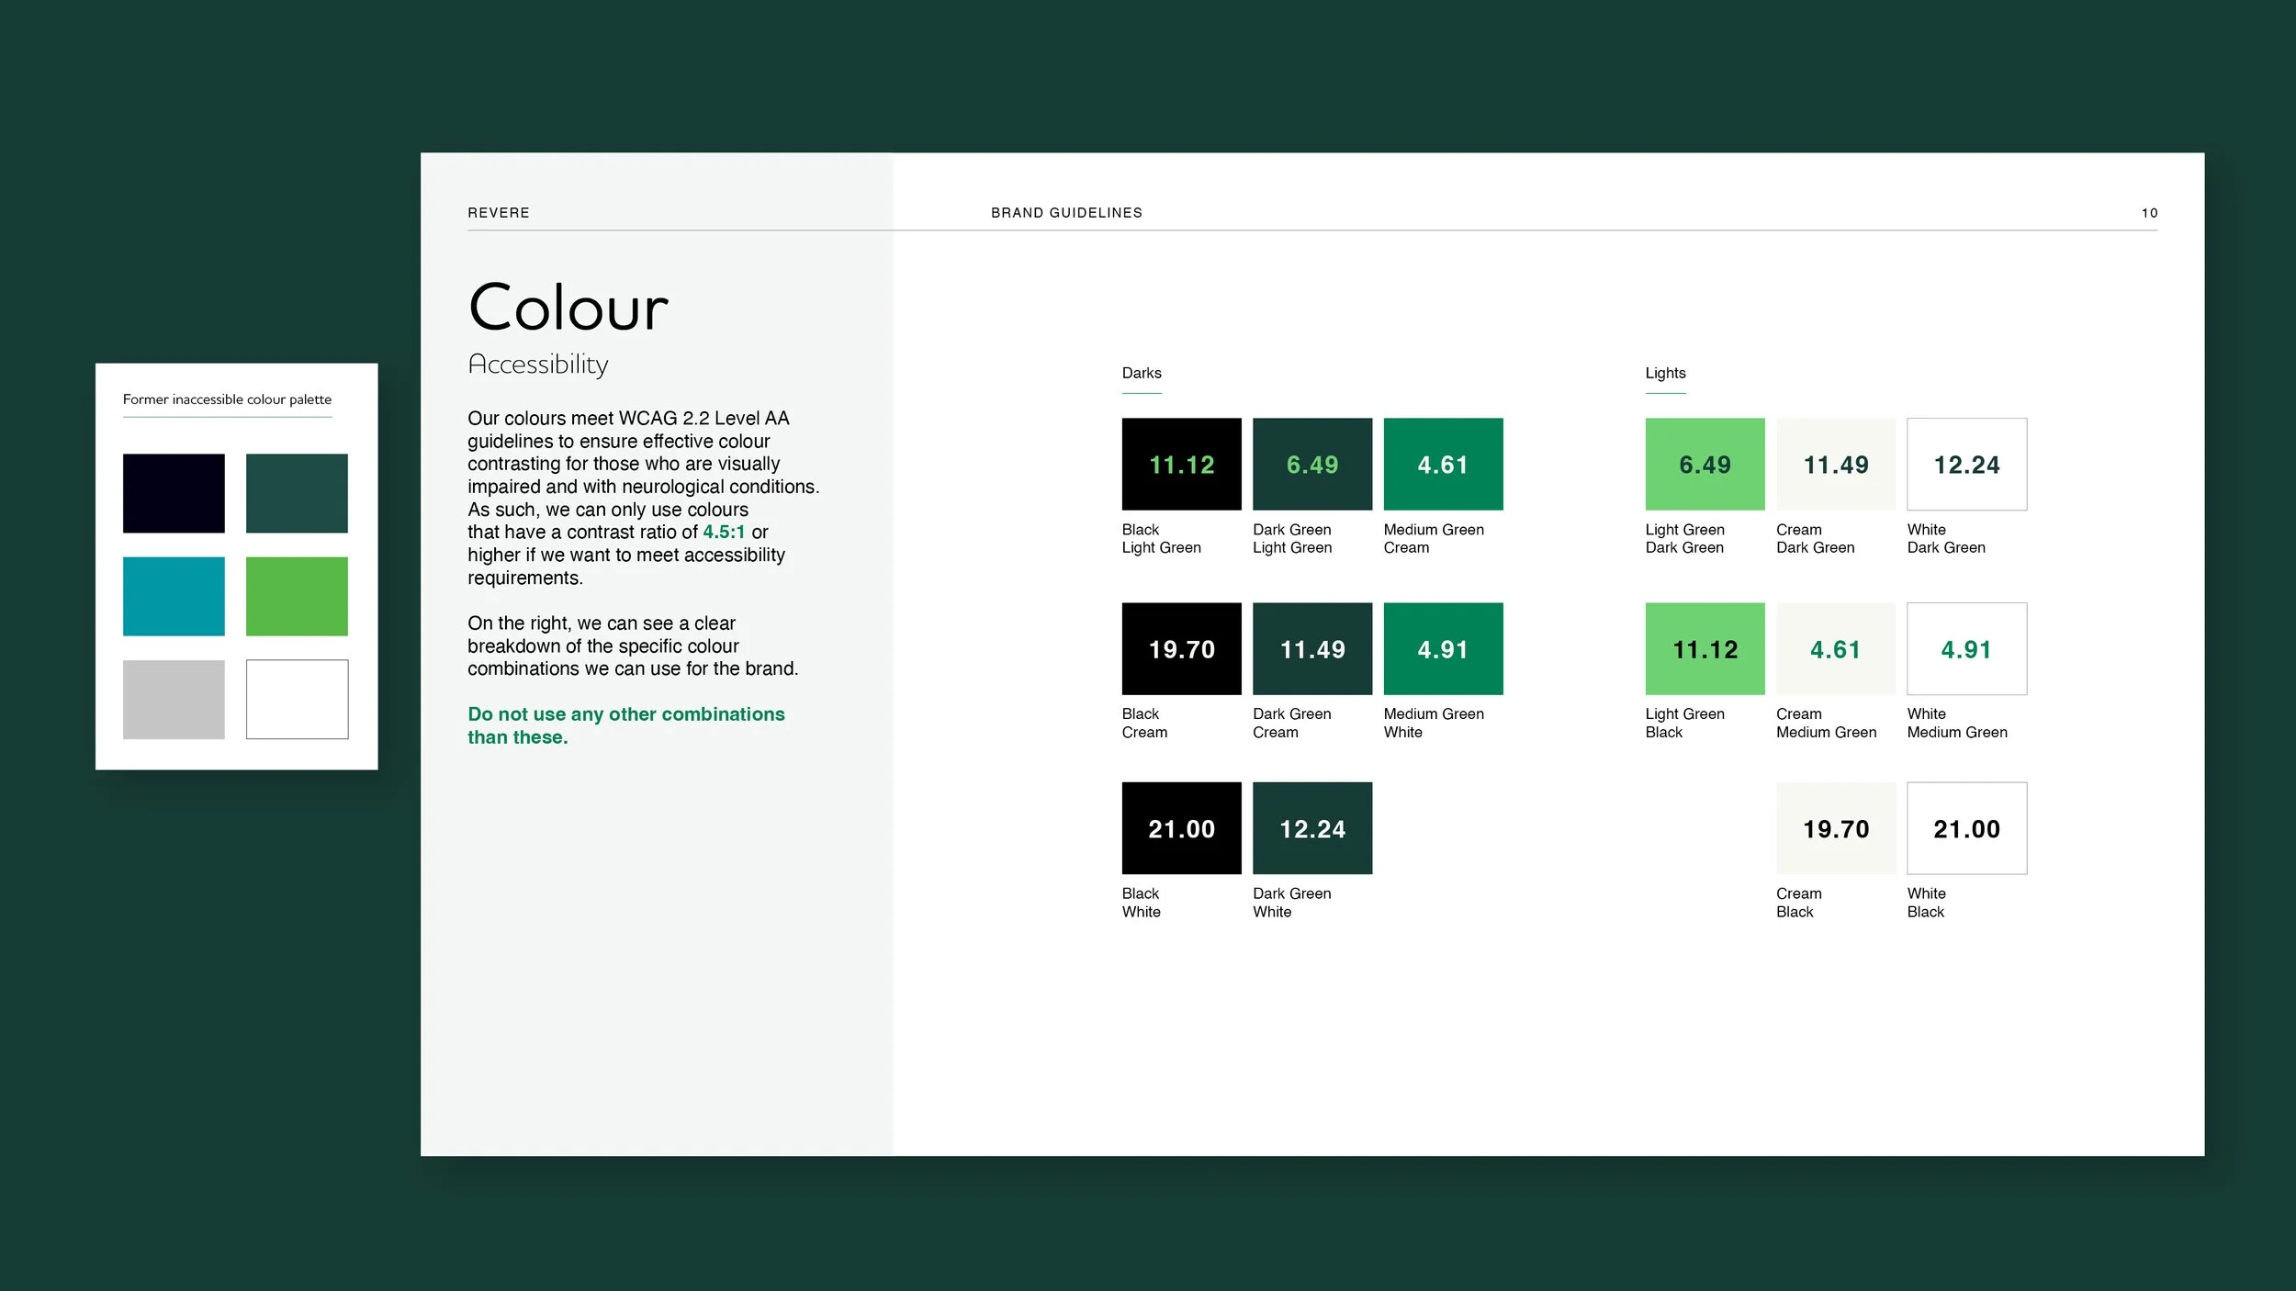Image resolution: width=2296 pixels, height=1291 pixels.
Task: Select the bright green former palette swatch
Action: point(297,596)
